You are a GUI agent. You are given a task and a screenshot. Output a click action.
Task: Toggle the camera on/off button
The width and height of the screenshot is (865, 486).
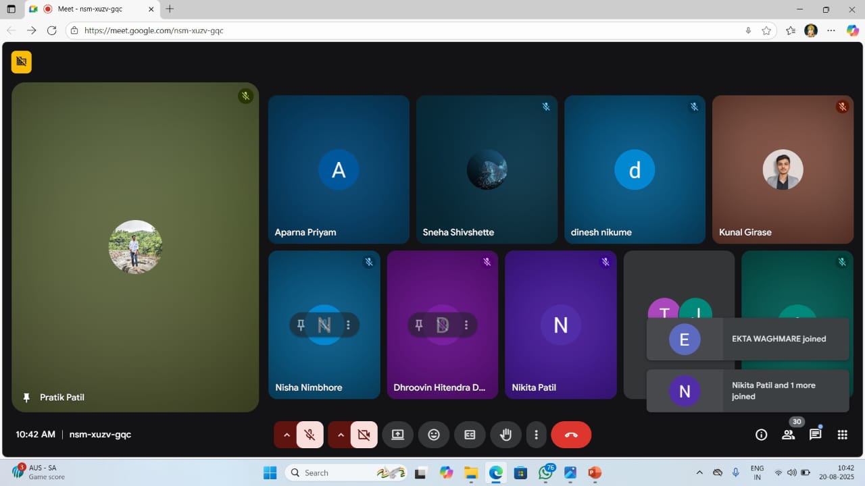click(364, 435)
